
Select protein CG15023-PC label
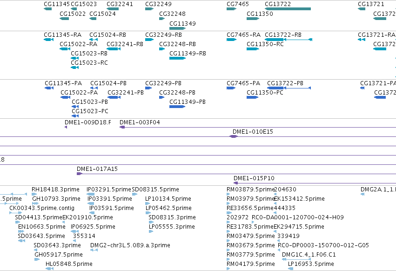click(x=90, y=111)
